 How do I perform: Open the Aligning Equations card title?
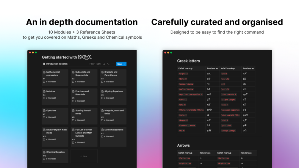[114, 91]
